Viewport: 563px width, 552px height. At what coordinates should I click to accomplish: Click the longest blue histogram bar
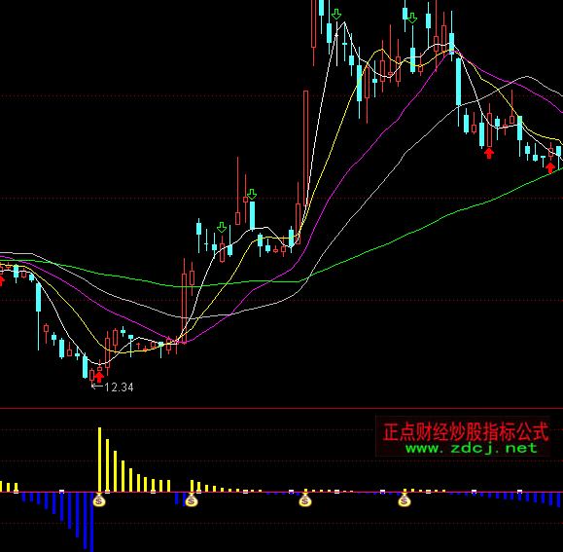coord(92,522)
